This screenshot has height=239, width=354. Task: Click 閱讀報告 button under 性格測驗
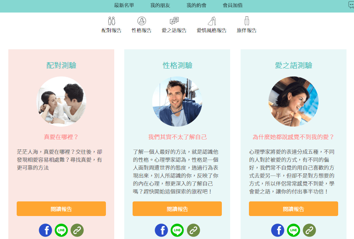coord(177,208)
